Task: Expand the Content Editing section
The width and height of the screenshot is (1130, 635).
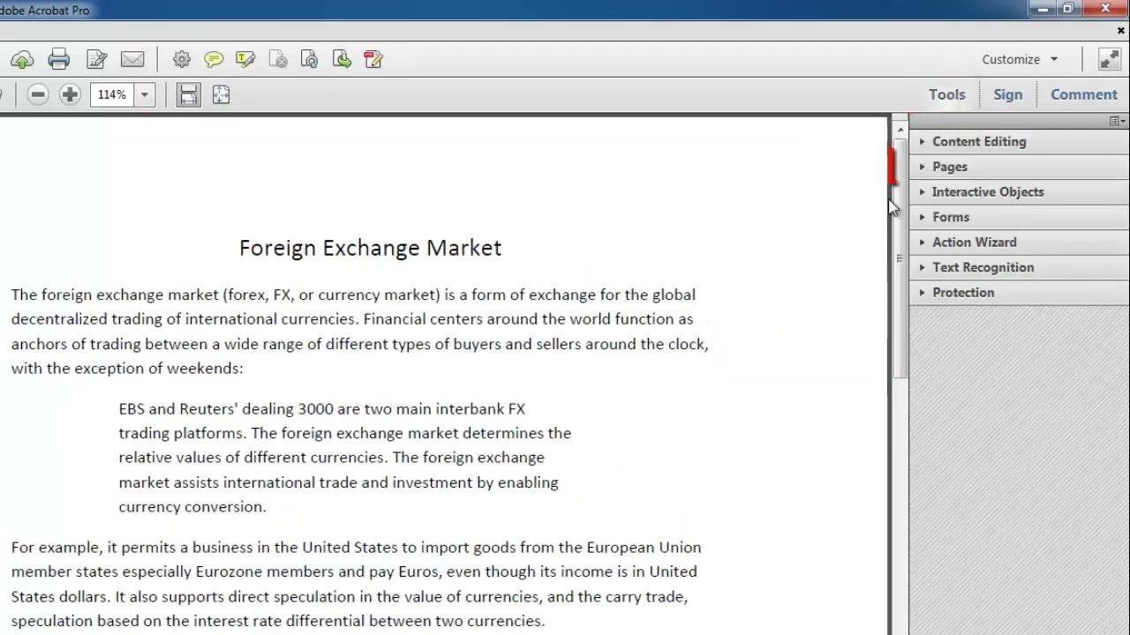Action: pos(1019,141)
